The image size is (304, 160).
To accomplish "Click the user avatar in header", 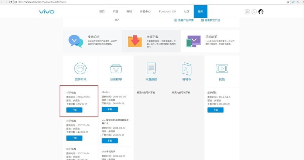I will (261, 12).
